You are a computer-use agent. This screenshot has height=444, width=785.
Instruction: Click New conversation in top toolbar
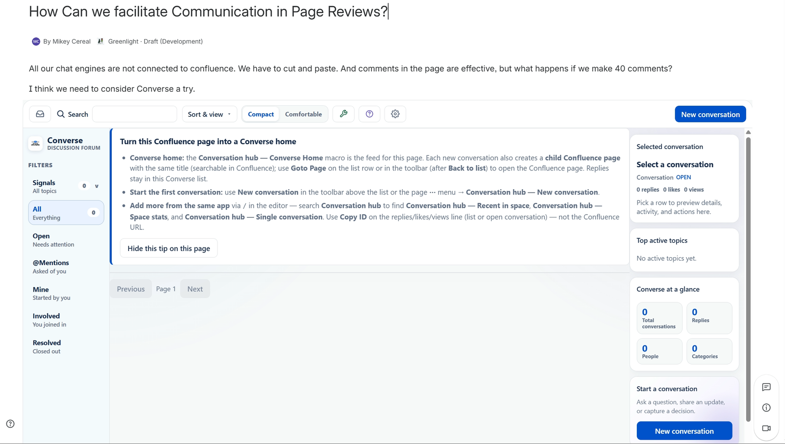710,114
